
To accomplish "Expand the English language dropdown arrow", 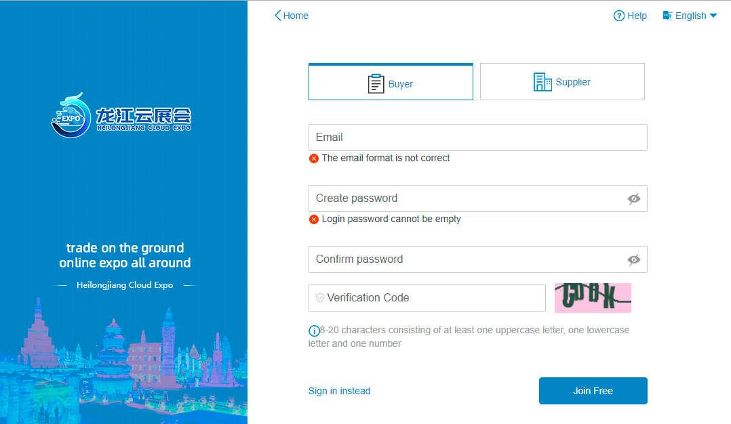I will (x=713, y=16).
